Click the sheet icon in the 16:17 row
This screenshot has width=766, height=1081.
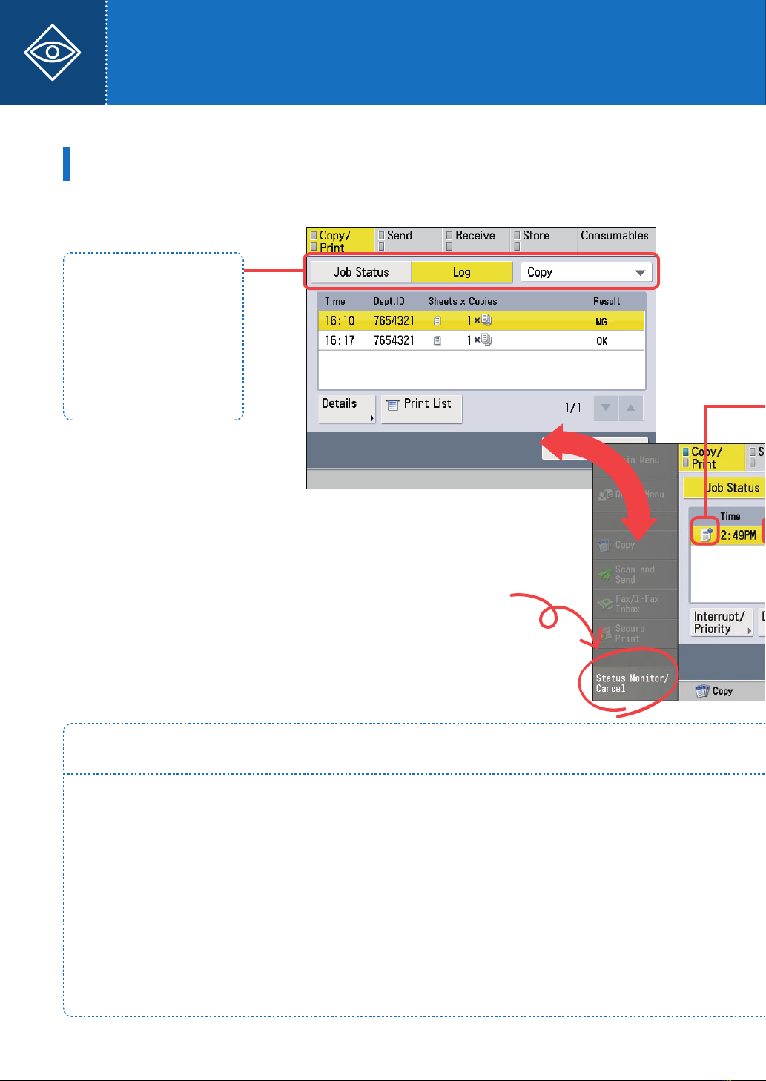438,340
